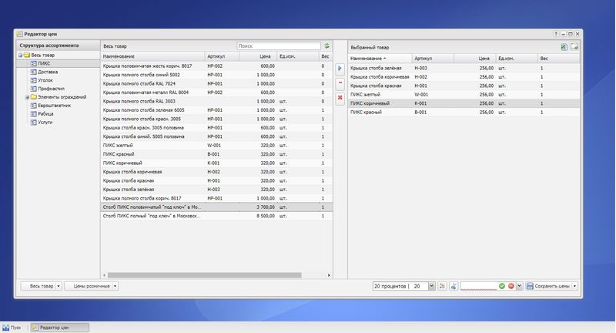Select Крышка столба зелёная in selected goods
Viewport: 616px width, 333px height.
(x=464, y=68)
